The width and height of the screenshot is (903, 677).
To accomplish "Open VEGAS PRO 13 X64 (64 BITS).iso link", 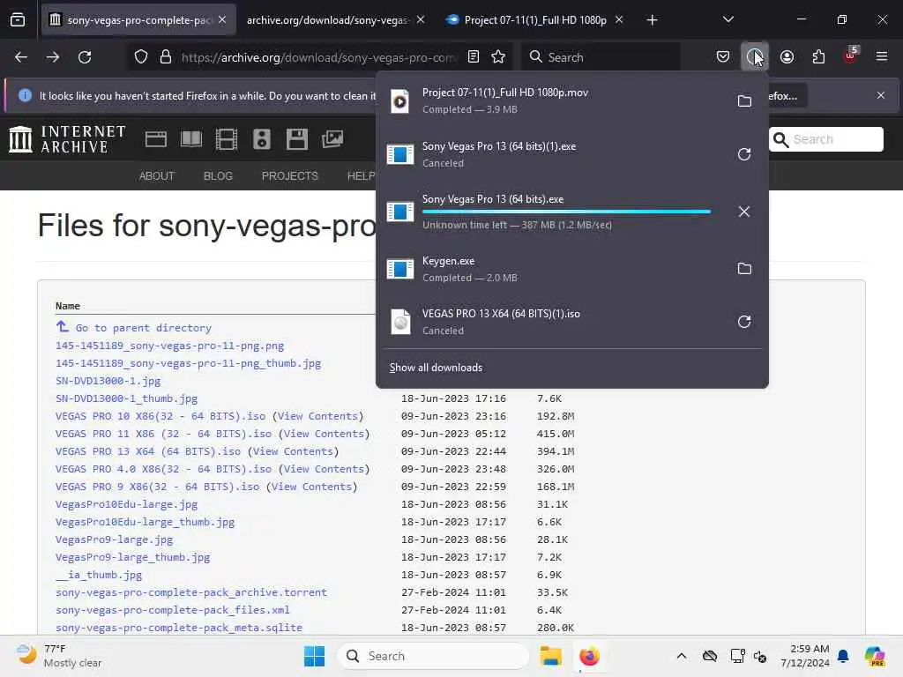I will point(148,451).
